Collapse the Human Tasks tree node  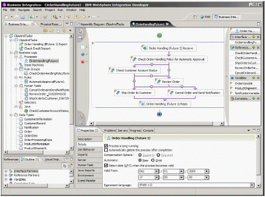[x=16, y=86]
